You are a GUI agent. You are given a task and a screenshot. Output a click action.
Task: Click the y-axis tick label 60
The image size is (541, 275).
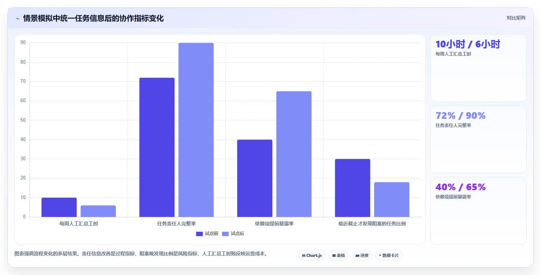23,101
